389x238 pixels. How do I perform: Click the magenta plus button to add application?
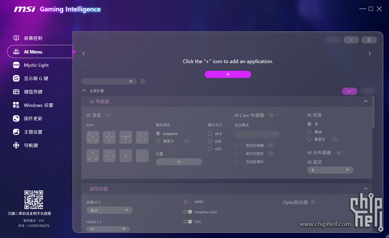227,74
